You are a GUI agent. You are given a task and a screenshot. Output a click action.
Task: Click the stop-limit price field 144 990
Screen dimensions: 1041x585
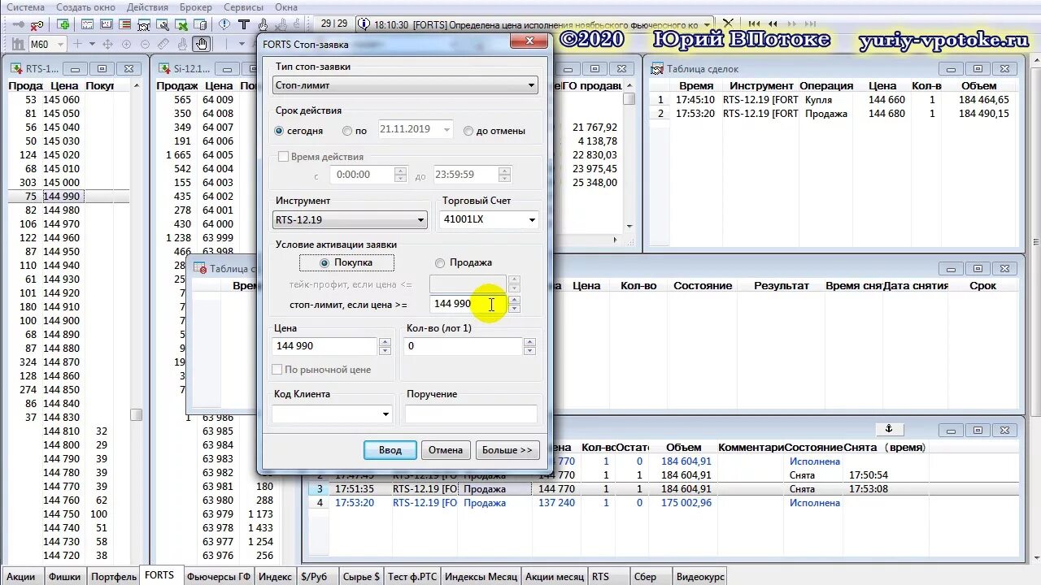pos(467,303)
